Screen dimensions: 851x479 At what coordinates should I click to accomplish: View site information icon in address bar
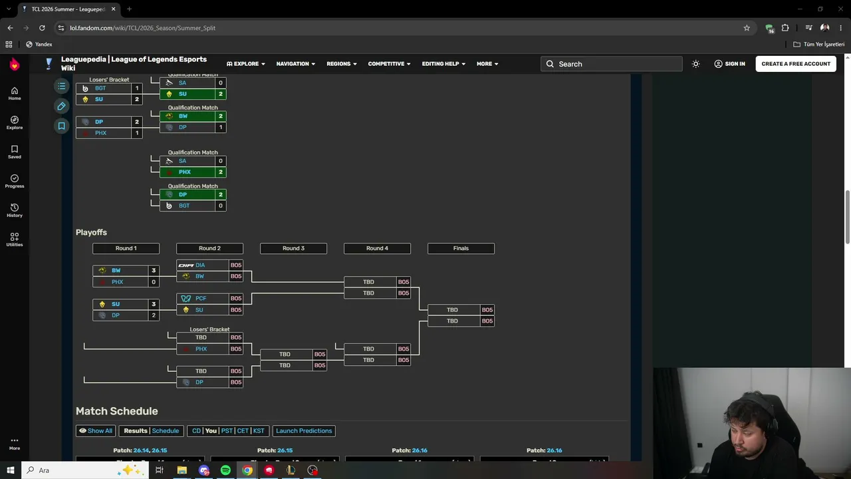pyautogui.click(x=61, y=28)
